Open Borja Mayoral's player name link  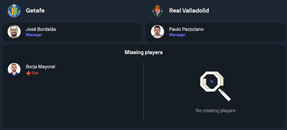point(40,67)
